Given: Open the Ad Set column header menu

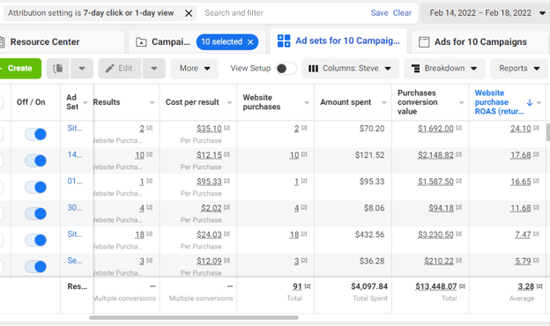Looking at the screenshot, I should 85,103.
